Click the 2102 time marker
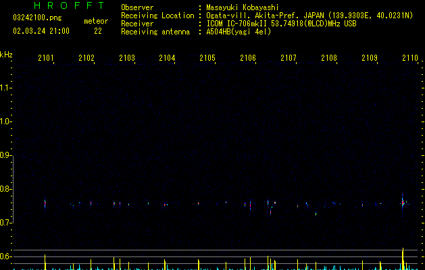This screenshot has width=425, height=270. coord(86,58)
